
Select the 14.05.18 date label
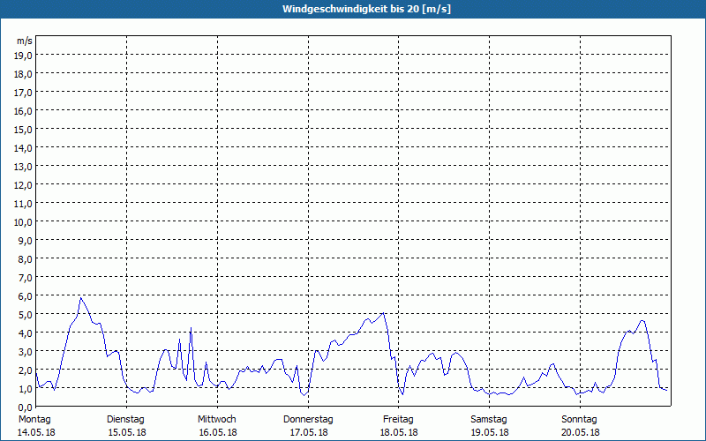(x=36, y=432)
